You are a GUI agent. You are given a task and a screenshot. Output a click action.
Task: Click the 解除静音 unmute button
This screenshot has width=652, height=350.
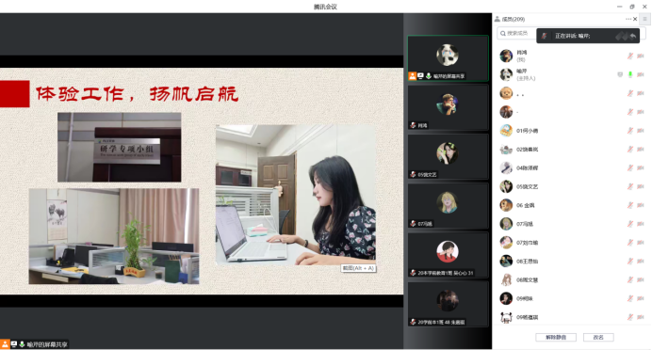(556, 337)
